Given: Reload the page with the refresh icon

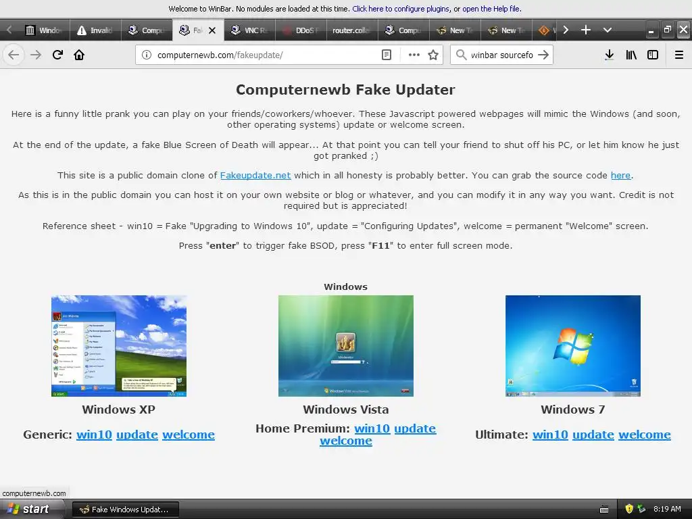Looking at the screenshot, I should [x=57, y=55].
